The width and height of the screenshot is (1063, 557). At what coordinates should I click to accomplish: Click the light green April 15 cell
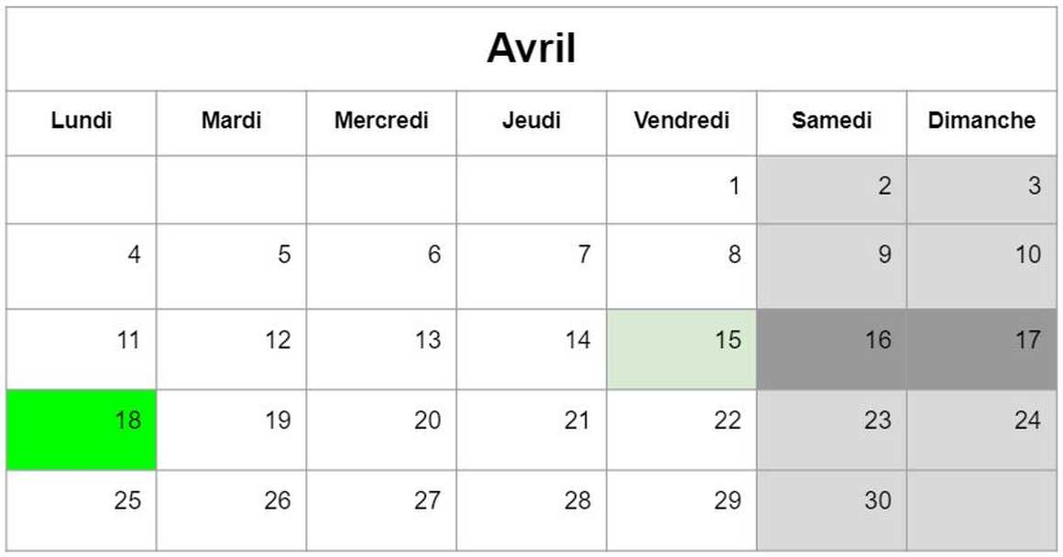681,350
